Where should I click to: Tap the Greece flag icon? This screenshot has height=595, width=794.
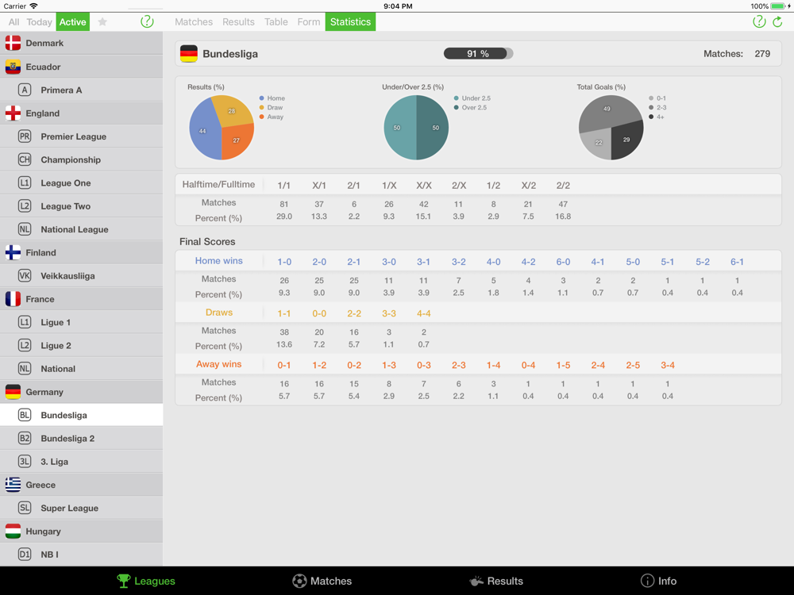coord(13,484)
